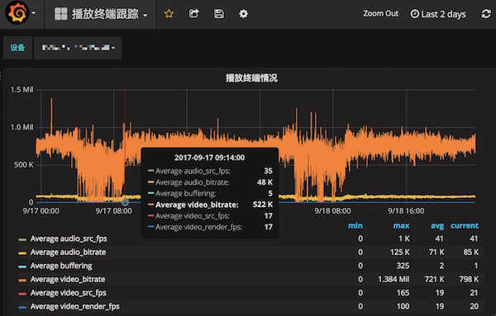Click the 125 K max value
Image resolution: width=496 pixels, height=316 pixels.
click(x=400, y=252)
